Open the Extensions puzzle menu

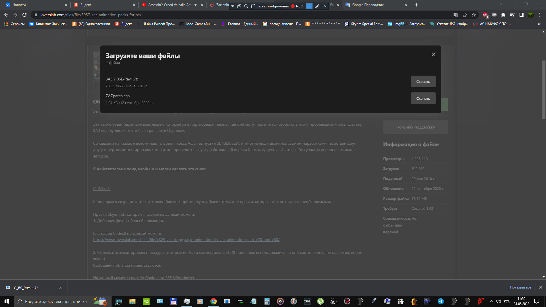pos(503,15)
